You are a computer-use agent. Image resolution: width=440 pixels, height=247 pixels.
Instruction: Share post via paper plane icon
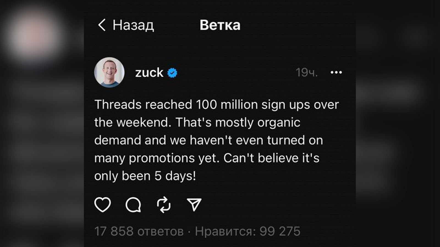tap(194, 205)
